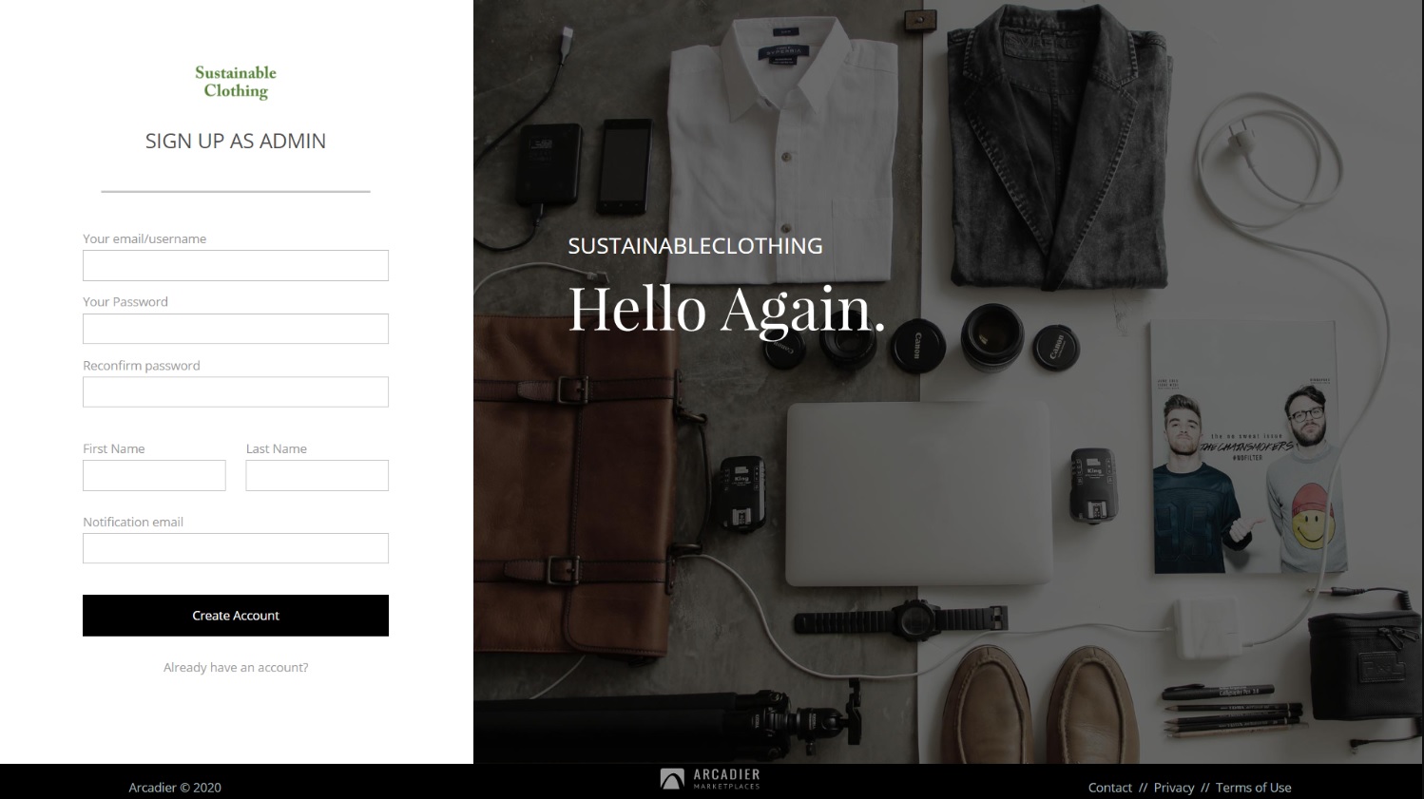Click the Sustainable Clothing logo
Image resolution: width=1424 pixels, height=799 pixels.
point(236,82)
